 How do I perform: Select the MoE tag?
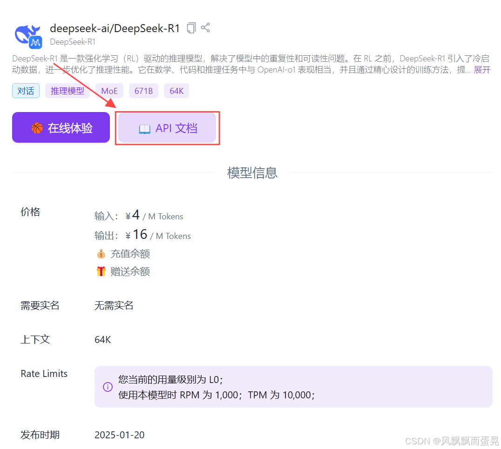(x=109, y=91)
